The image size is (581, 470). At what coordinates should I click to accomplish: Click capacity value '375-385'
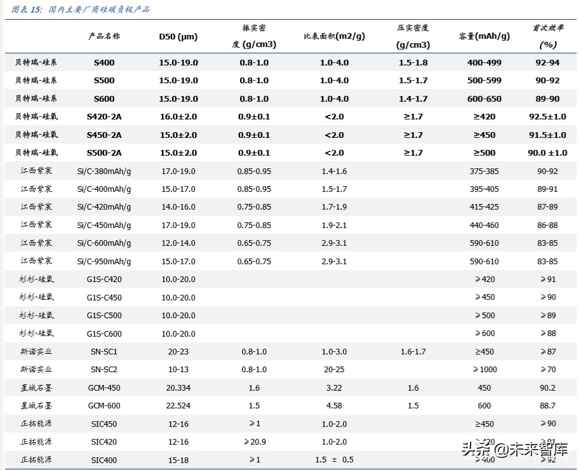click(x=484, y=171)
